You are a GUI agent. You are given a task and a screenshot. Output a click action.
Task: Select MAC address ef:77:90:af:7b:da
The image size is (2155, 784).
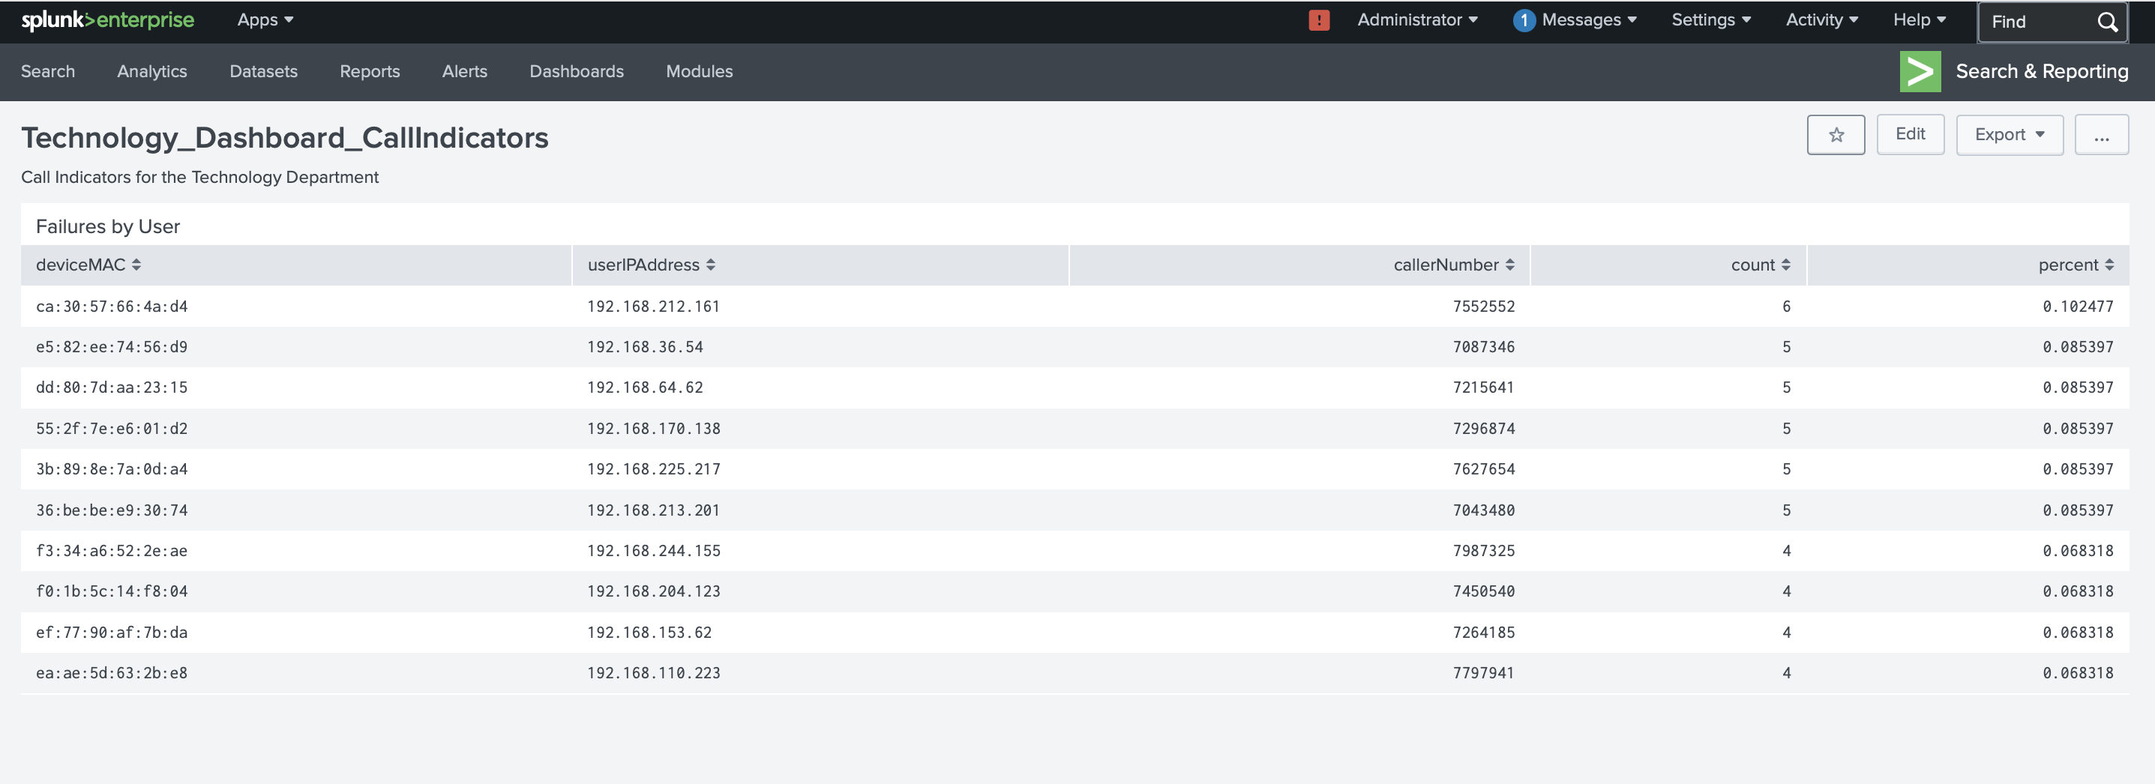(x=111, y=633)
